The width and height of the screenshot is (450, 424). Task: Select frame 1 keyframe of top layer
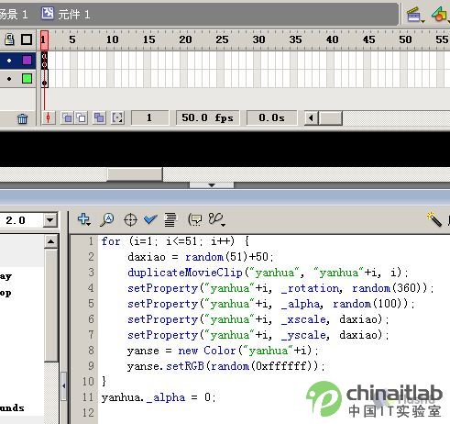coord(45,61)
